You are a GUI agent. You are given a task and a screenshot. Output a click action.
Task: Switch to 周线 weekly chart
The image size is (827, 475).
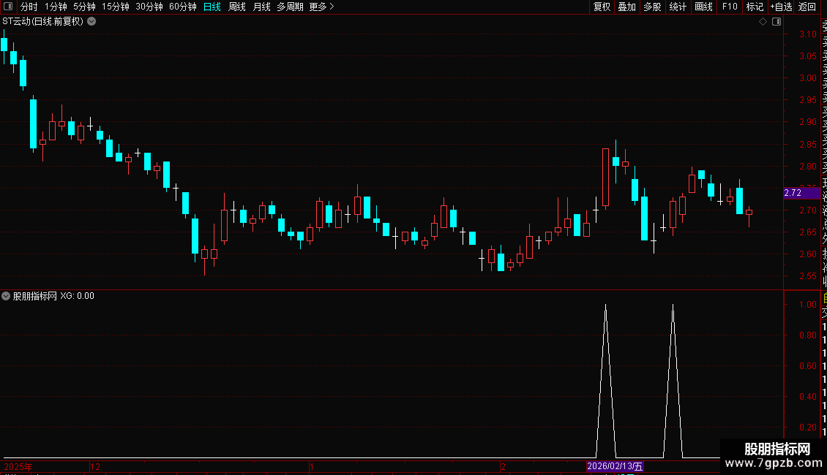(237, 7)
